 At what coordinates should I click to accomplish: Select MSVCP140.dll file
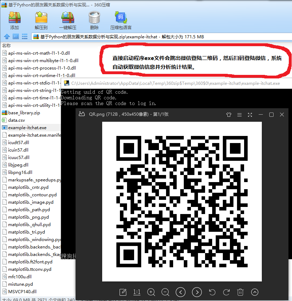[x=22, y=292]
